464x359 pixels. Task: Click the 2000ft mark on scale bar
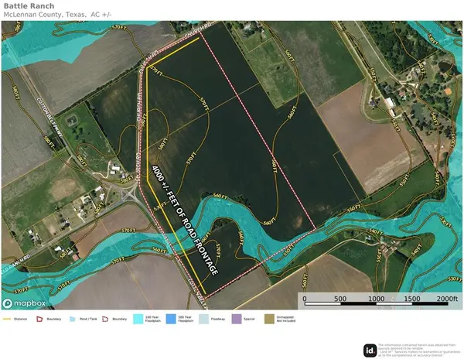click(x=449, y=299)
